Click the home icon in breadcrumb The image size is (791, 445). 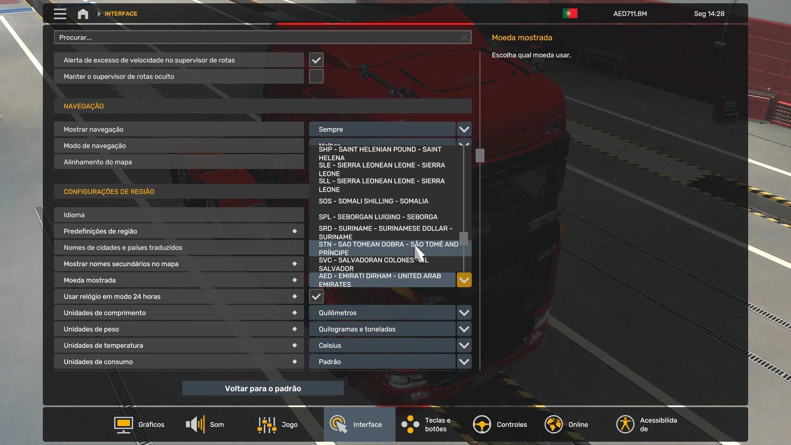click(x=83, y=14)
